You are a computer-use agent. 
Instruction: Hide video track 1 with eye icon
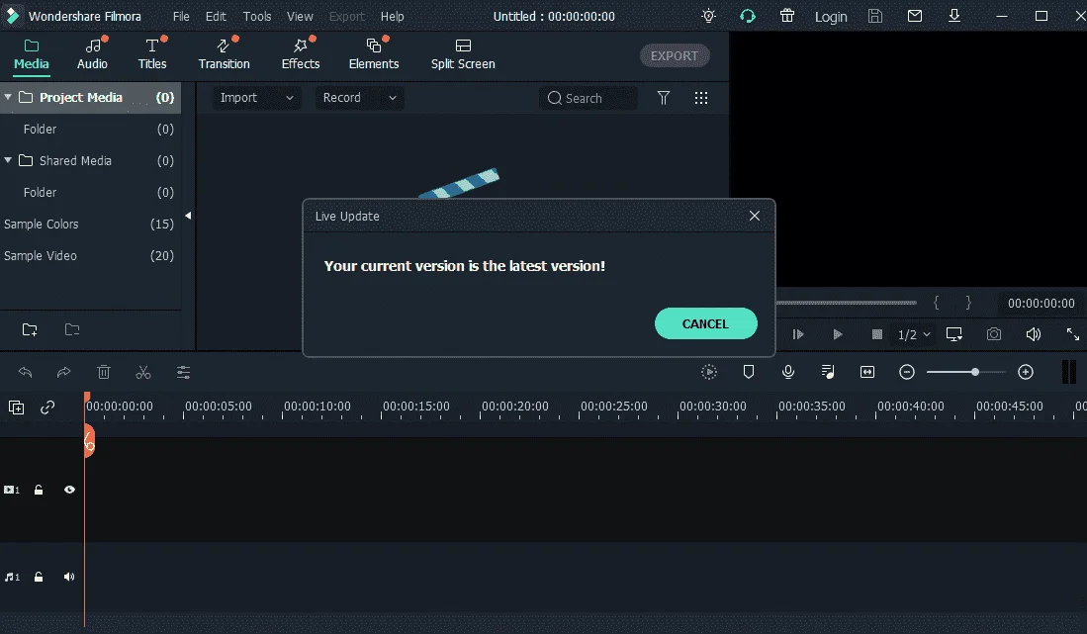pos(69,490)
